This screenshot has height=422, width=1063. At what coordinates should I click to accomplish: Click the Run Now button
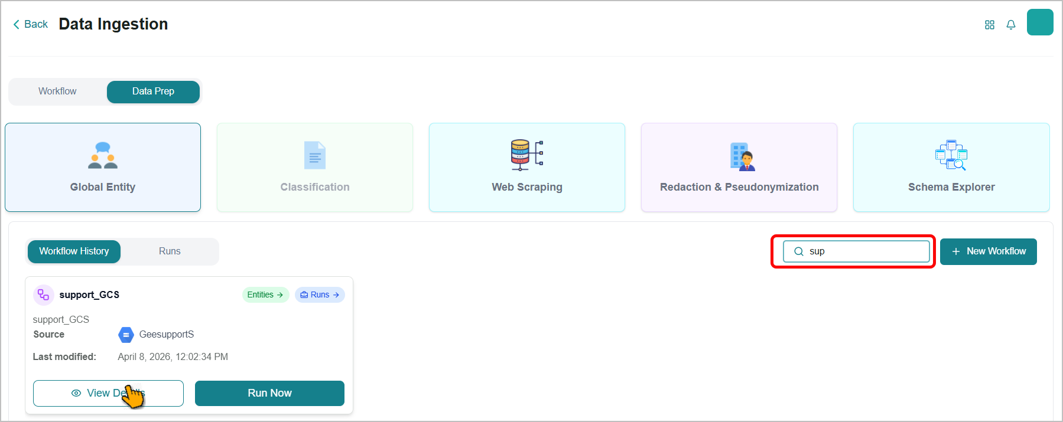269,393
